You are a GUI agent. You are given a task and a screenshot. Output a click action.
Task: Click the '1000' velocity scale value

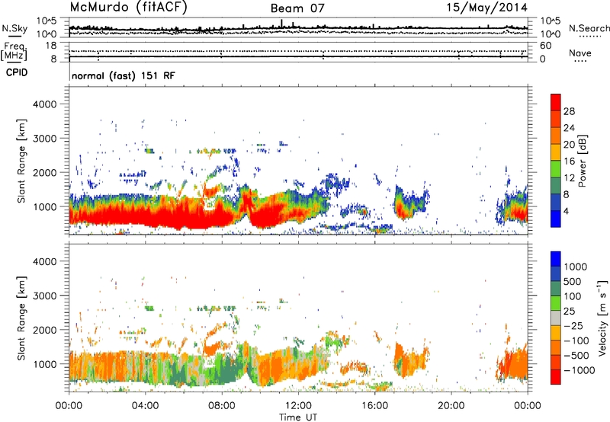pyautogui.click(x=576, y=267)
